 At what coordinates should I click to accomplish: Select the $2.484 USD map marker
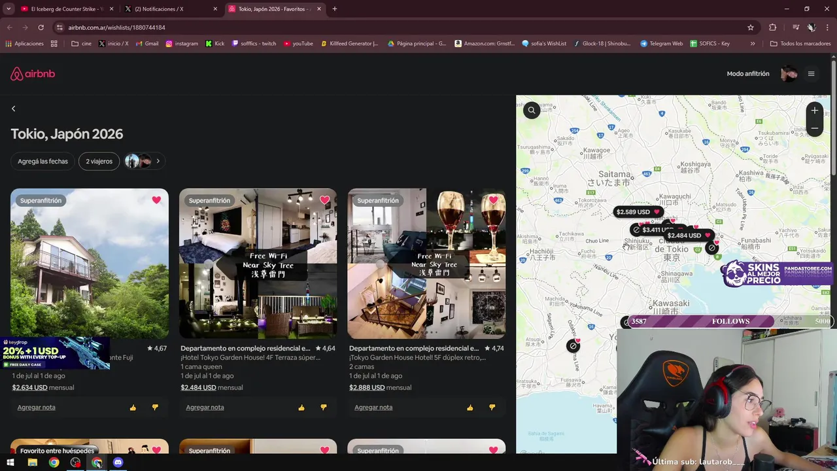click(689, 235)
